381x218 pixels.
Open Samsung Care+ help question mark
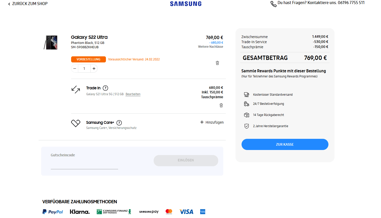click(119, 123)
